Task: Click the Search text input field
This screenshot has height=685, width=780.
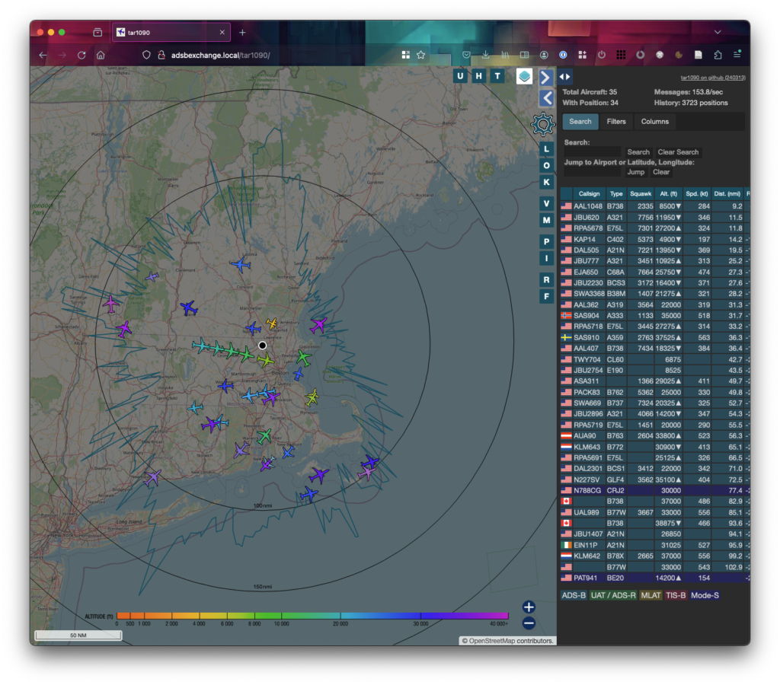Action: (593, 152)
